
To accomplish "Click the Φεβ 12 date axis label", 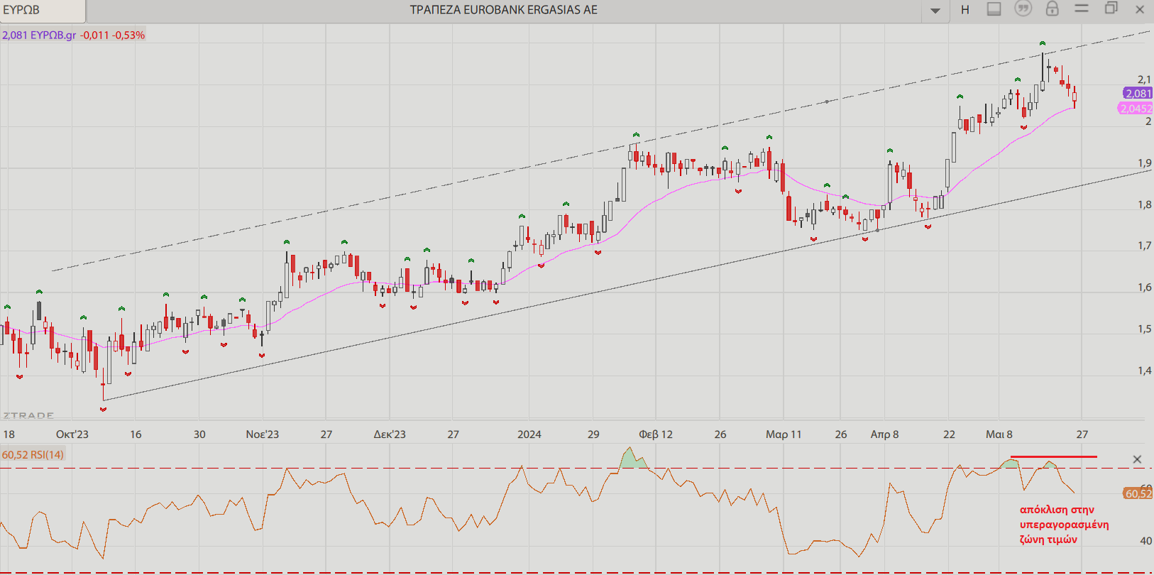I will [x=656, y=434].
